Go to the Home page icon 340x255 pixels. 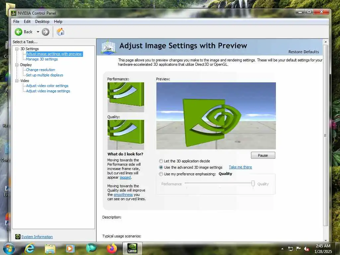(x=60, y=32)
